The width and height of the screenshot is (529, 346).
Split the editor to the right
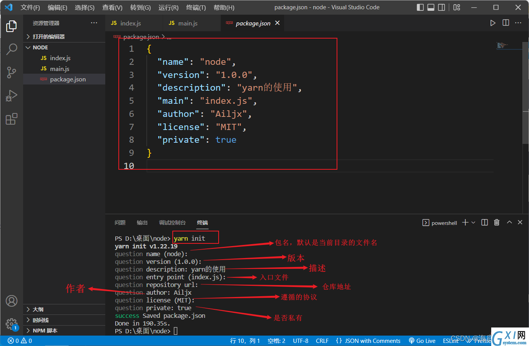click(506, 23)
